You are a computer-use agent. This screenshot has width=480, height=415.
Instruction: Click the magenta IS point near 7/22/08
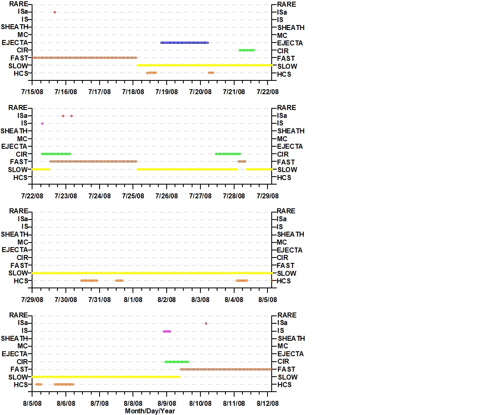(x=42, y=123)
